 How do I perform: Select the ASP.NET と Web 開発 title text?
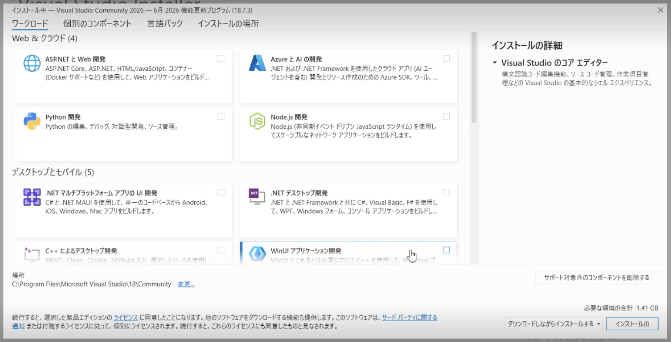pyautogui.click(x=75, y=59)
